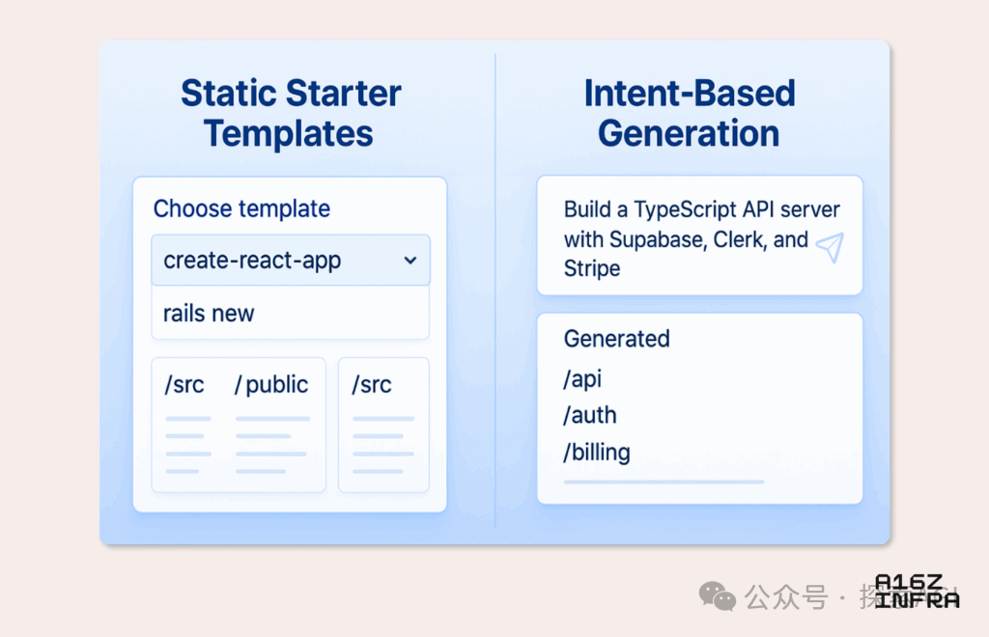This screenshot has height=637, width=989.
Task: Click the Intent-Based Generation heading
Action: [x=690, y=114]
